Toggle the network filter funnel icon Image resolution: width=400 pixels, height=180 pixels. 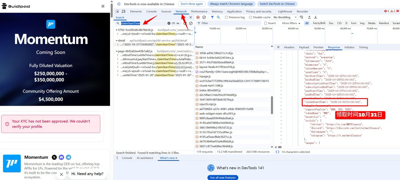tap(212, 17)
